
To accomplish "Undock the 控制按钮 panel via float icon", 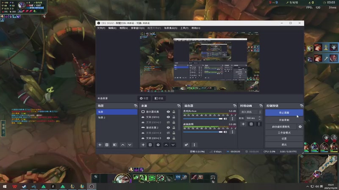I will [302, 106].
